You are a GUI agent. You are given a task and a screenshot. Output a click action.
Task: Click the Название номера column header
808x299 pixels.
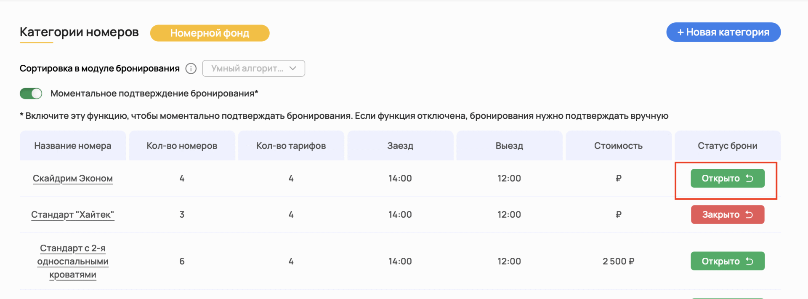tap(73, 146)
